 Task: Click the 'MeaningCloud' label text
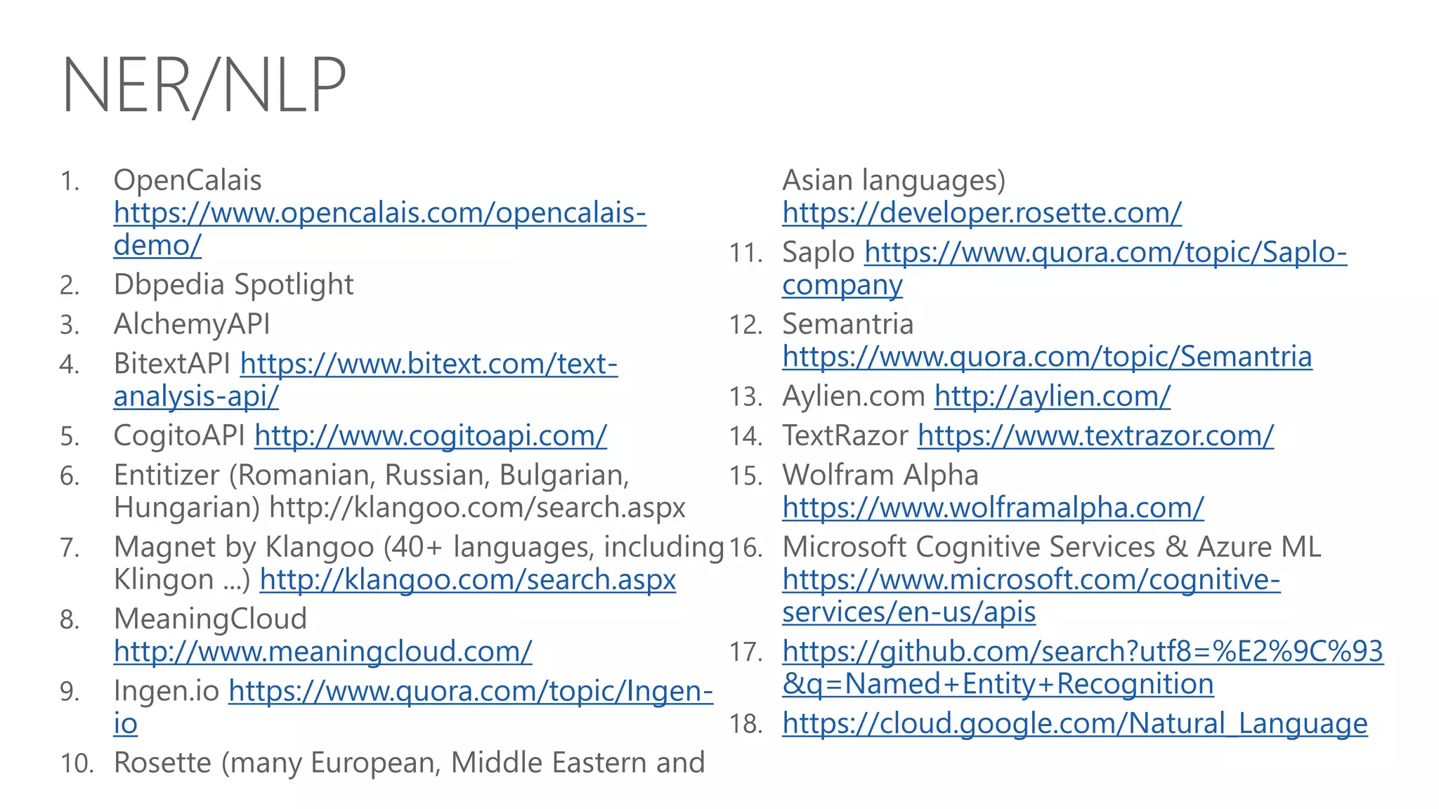click(210, 619)
